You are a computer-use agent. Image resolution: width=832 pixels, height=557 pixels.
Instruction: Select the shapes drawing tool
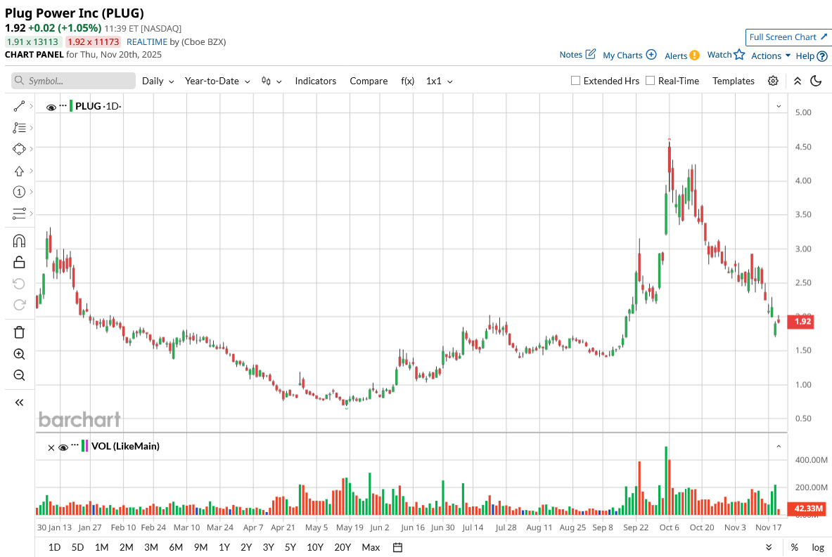point(19,150)
